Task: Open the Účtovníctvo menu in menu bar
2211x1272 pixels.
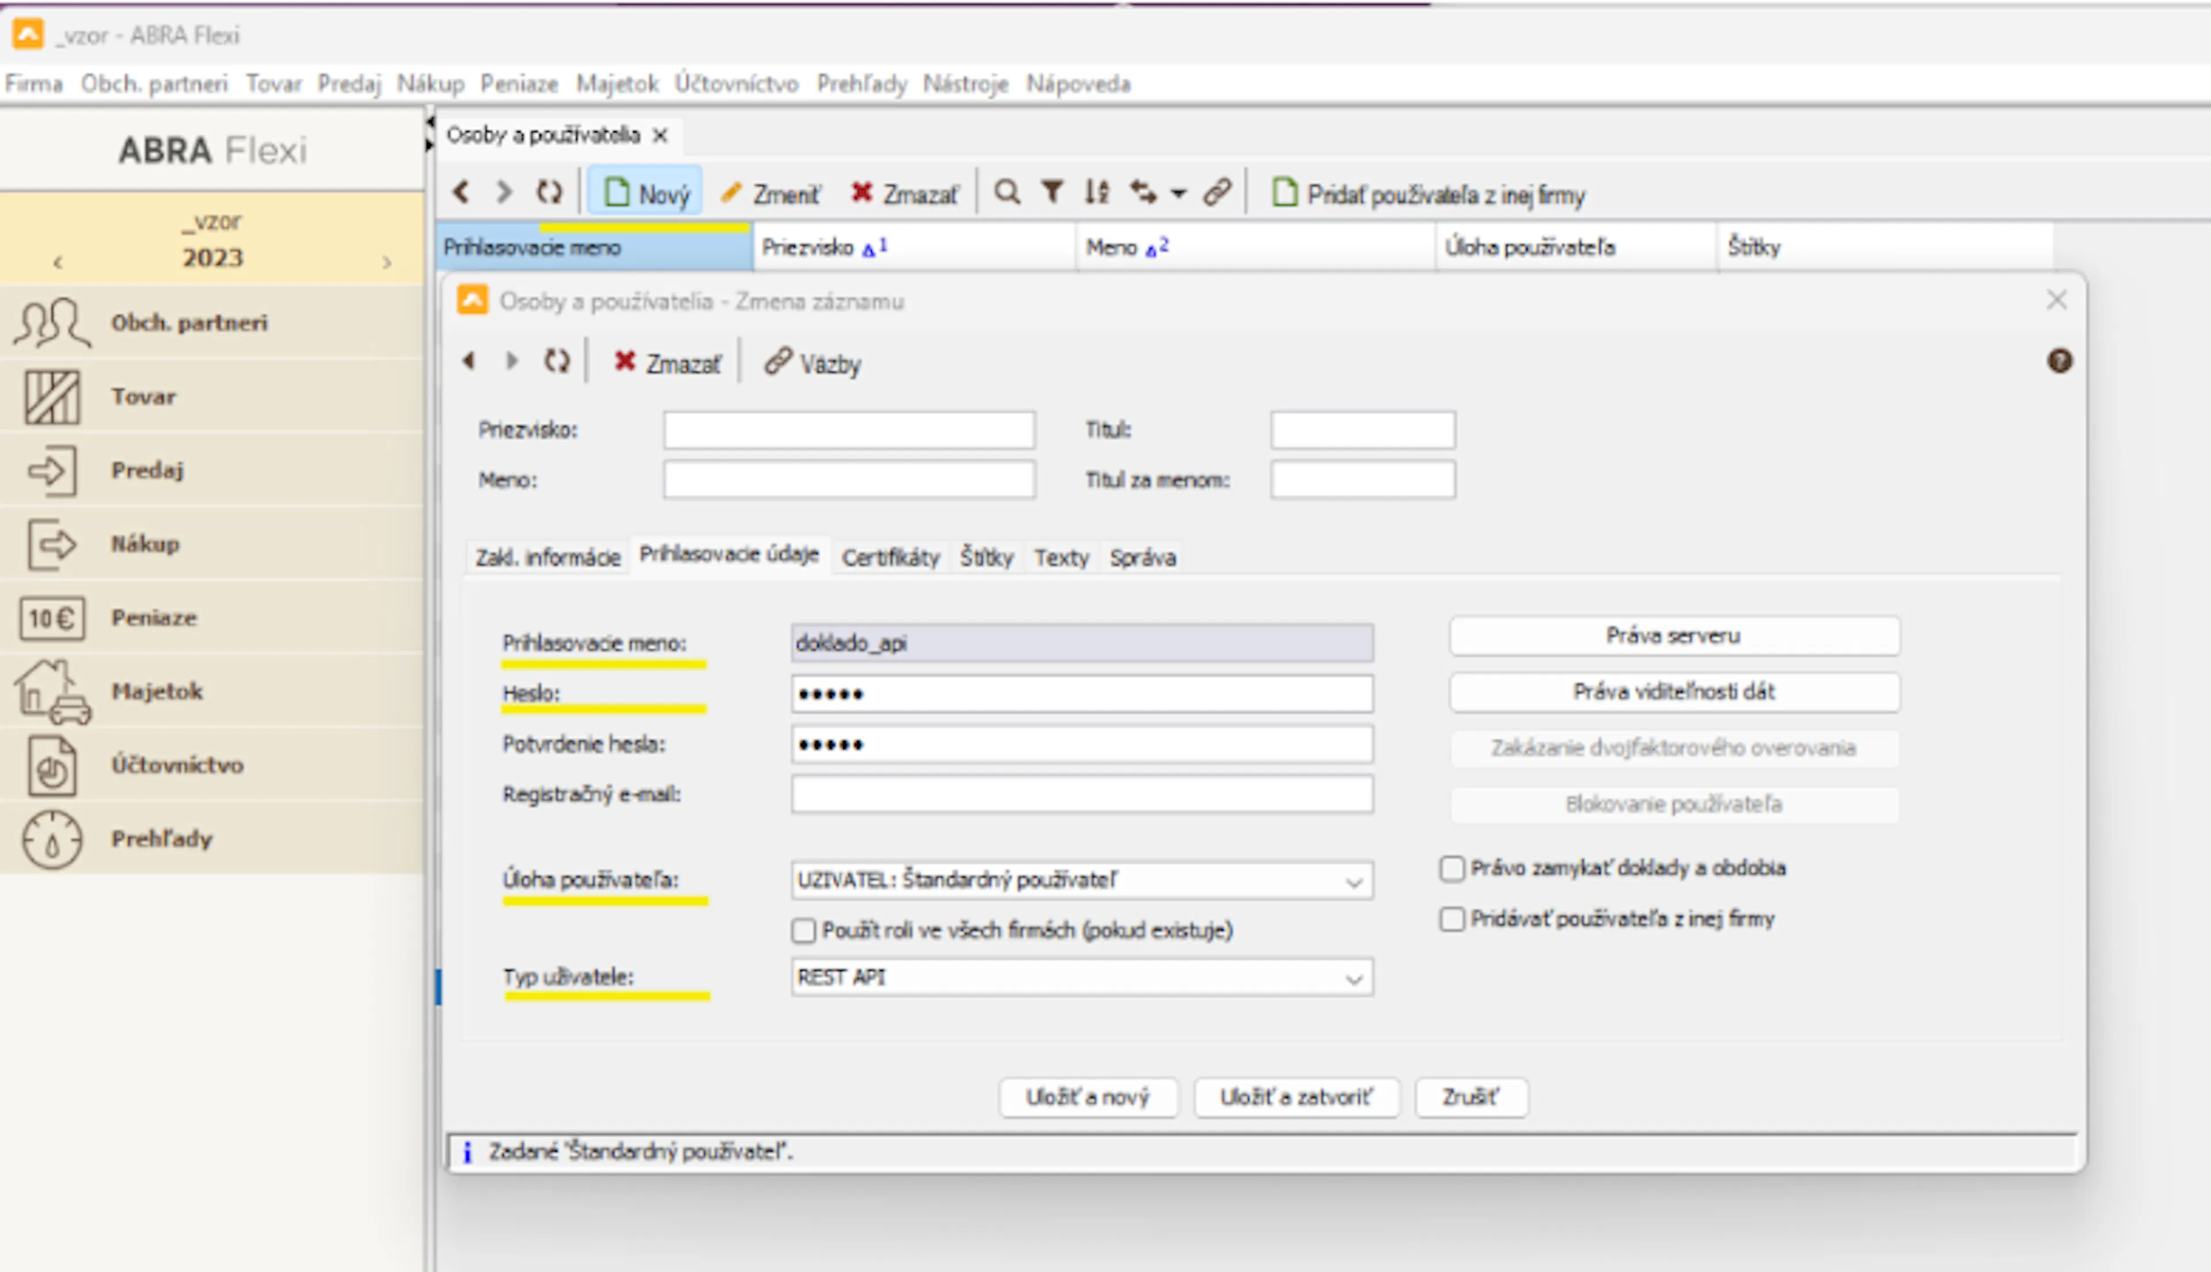Action: (736, 84)
